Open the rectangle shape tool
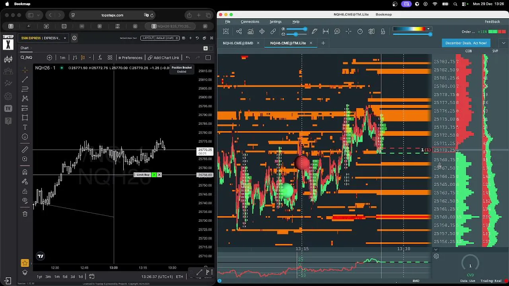Viewport: 509px width, 286px height. 25,118
